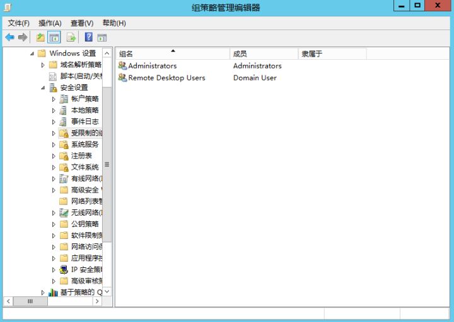Screen dimensions: 454x322
Task: Click the tree scroll up arrow
Action: (x=107, y=53)
